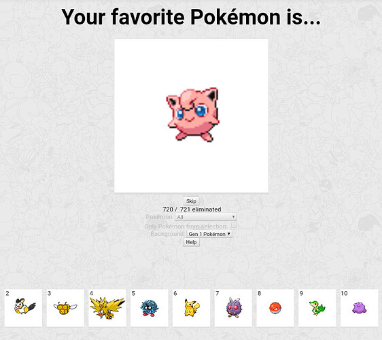
Task: Click the Ditto sprite ranked 10
Action: point(360,308)
